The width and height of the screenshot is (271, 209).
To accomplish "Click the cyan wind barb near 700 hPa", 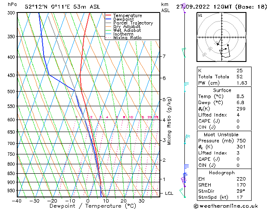I will point(187,139).
